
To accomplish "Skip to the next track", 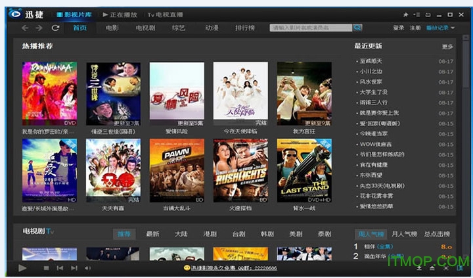I will [x=74, y=267].
